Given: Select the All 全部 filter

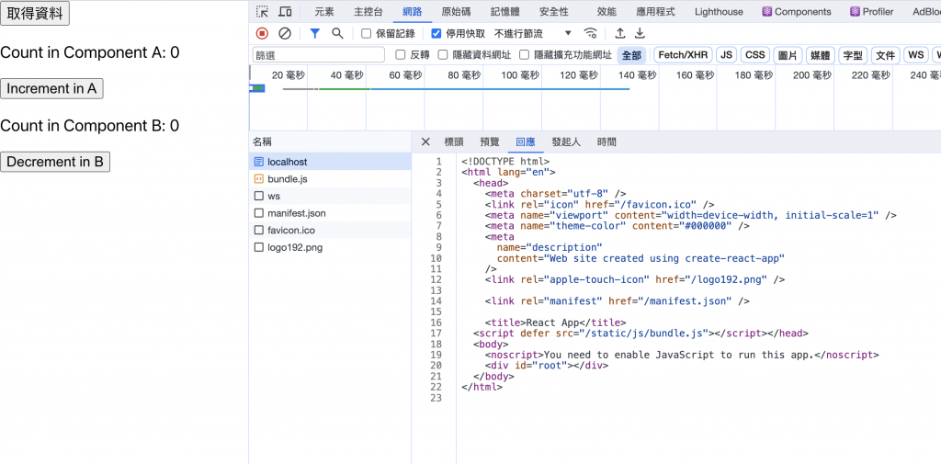Looking at the screenshot, I should pyautogui.click(x=631, y=55).
